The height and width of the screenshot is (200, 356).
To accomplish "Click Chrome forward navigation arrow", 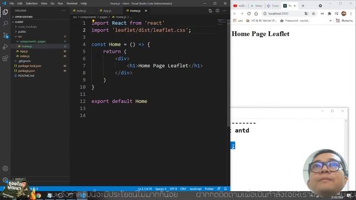I will pos(242,13).
